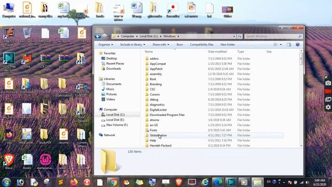Screen dimensions: 332x187
Task: Sort by the Type column header
Action: point(241,51)
